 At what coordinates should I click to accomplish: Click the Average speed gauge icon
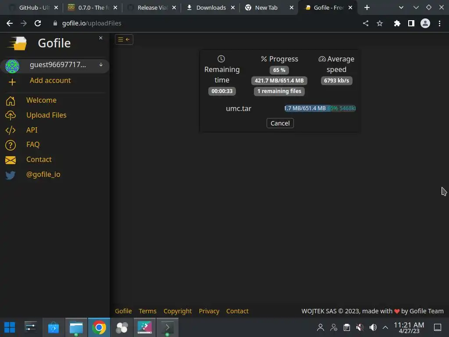[x=322, y=59]
